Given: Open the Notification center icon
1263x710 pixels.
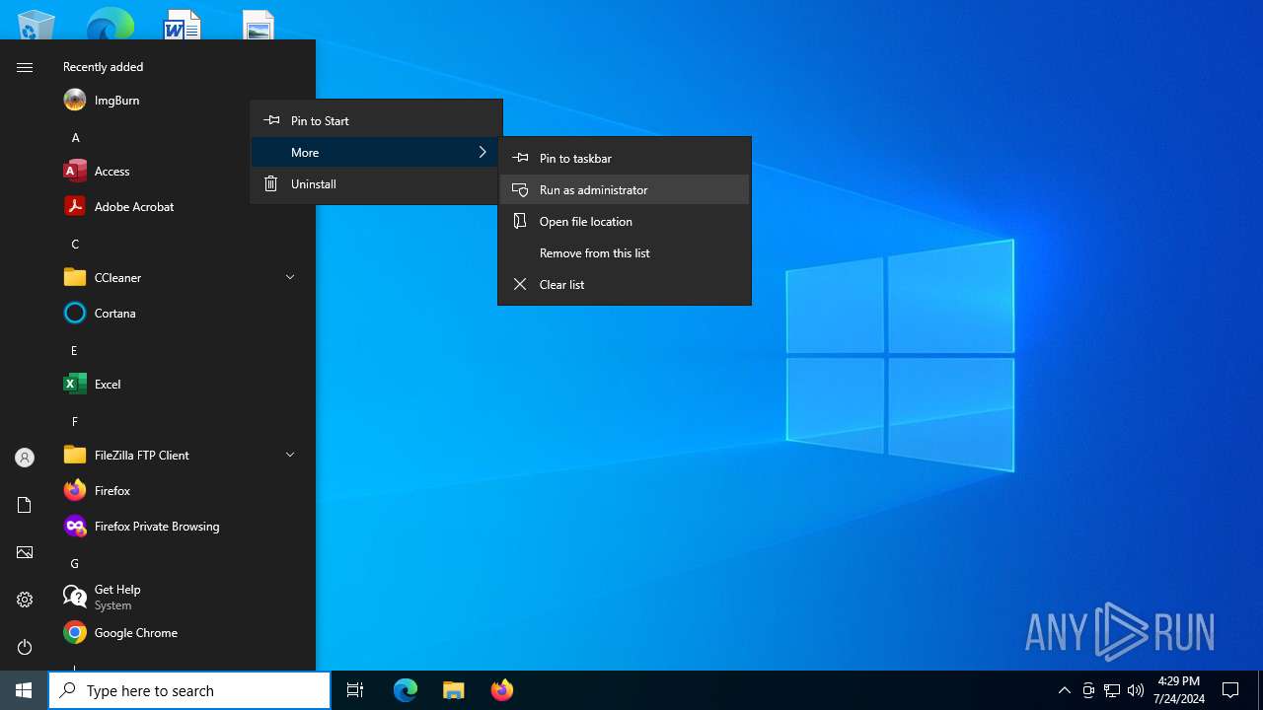Looking at the screenshot, I should pyautogui.click(x=1230, y=690).
